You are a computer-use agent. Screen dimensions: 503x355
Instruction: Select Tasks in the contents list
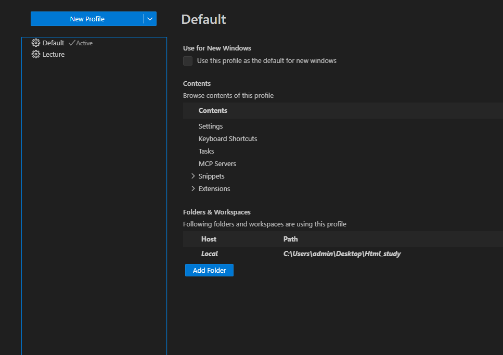pyautogui.click(x=206, y=151)
